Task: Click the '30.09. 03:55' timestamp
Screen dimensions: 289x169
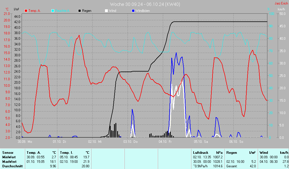Action: point(36,157)
